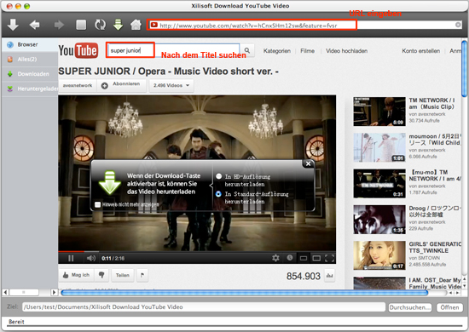469x332 pixels.
Task: Click the YouTube logo
Action: pos(78,50)
